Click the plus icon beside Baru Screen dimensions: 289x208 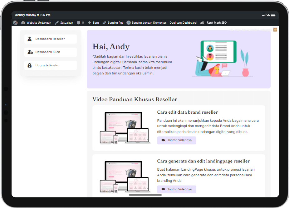point(90,23)
